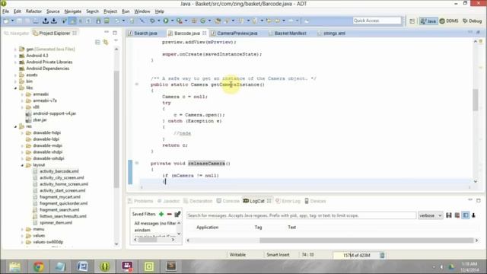This screenshot has height=274, width=487.
Task: Click the green G new-class toolbar icon
Action: (203, 21)
